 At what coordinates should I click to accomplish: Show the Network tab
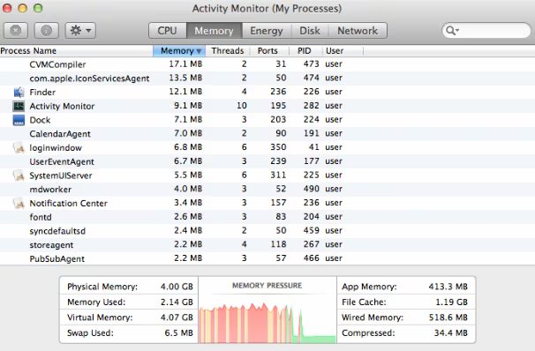click(x=358, y=31)
